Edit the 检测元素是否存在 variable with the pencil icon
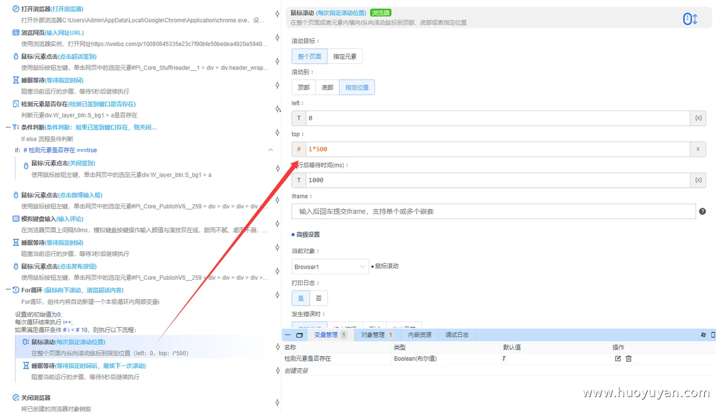 [x=618, y=359]
